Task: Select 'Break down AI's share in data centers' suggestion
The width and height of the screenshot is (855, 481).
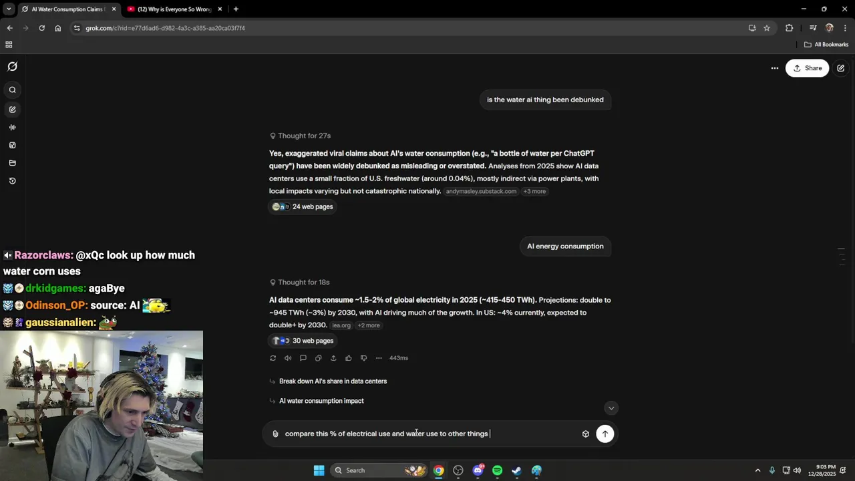Action: [x=333, y=381]
